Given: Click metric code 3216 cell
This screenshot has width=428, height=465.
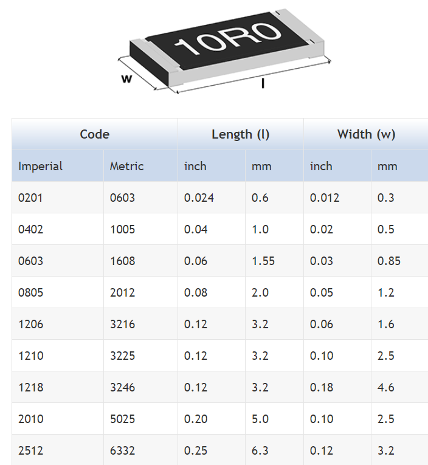Looking at the screenshot, I should click(x=140, y=324).
